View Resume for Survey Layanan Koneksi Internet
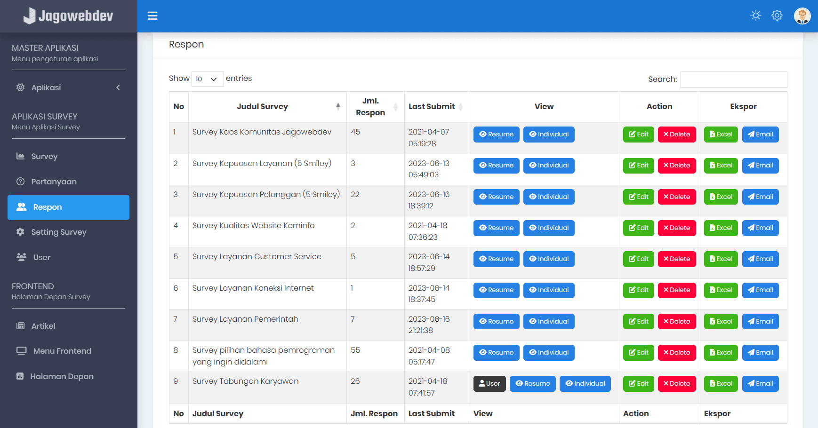The width and height of the screenshot is (818, 428). tap(497, 290)
